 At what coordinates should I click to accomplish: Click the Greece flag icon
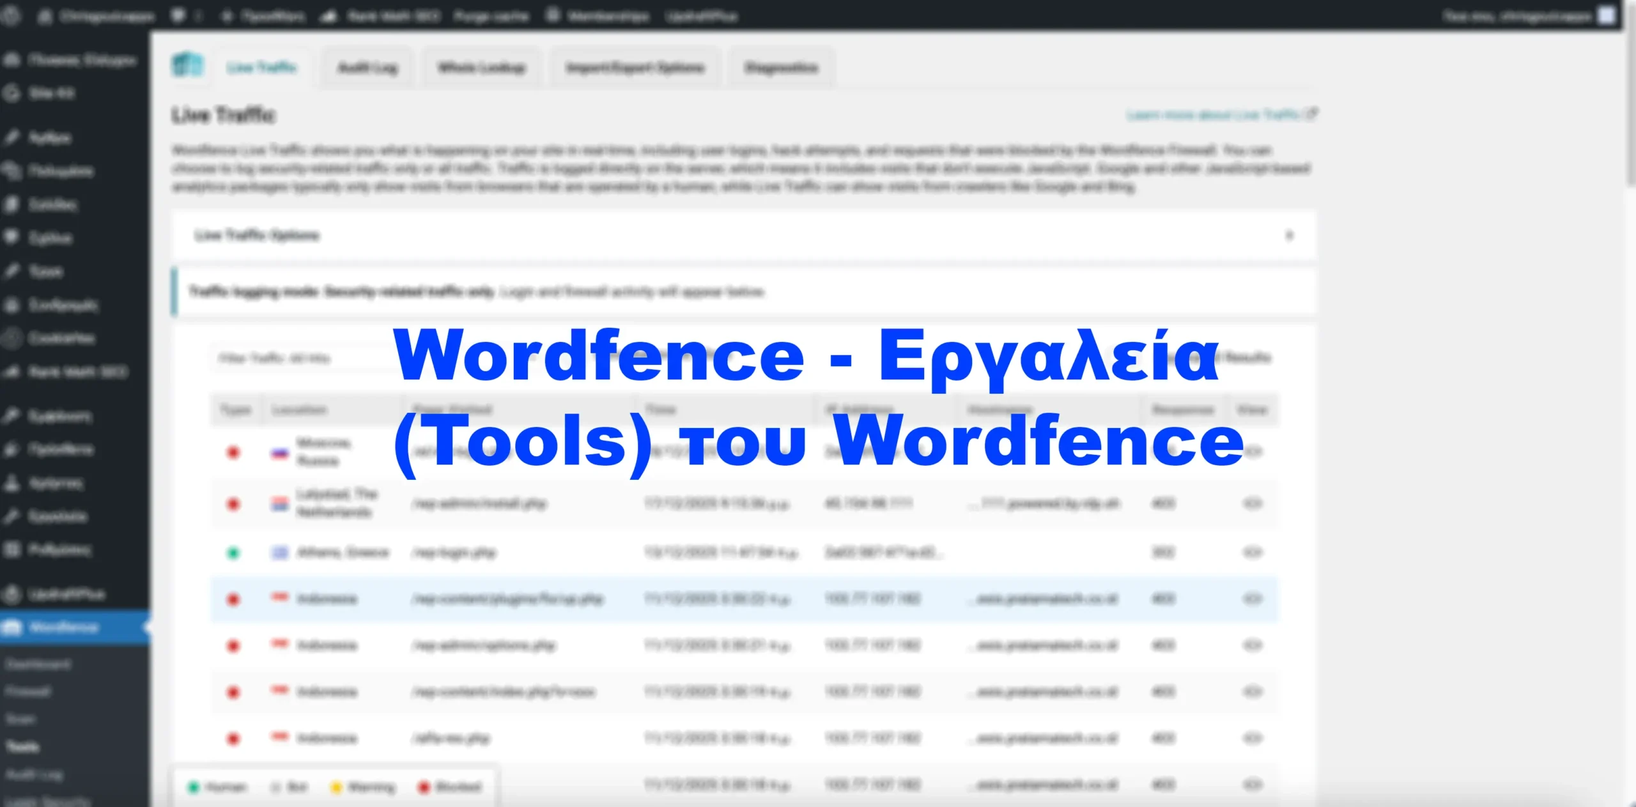280,553
